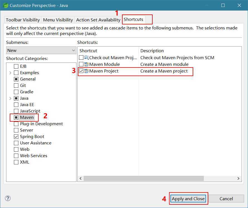Click the Maven Module wizard icon
The height and width of the screenshot is (208, 248).
[86, 64]
